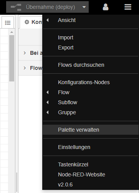Click the scrollbar up arrow
Viewport: 139px width, 193px height.
click(x=12, y=32)
